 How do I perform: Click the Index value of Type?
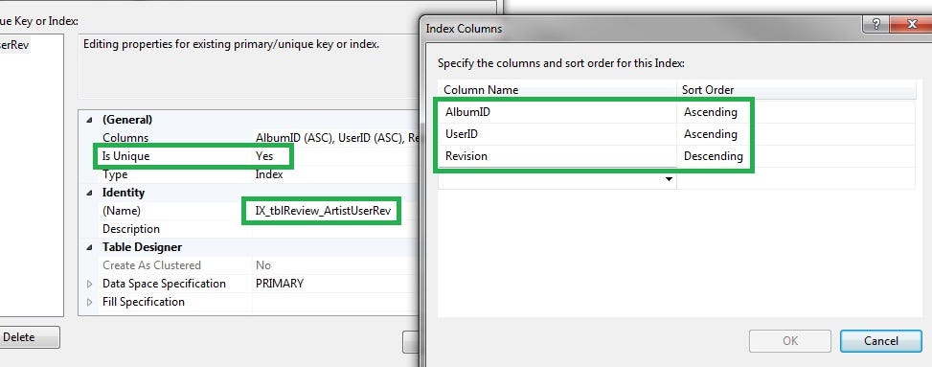[269, 174]
